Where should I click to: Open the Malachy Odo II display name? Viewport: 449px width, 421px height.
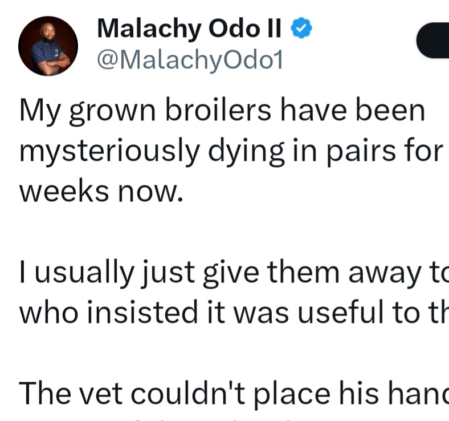[190, 27]
